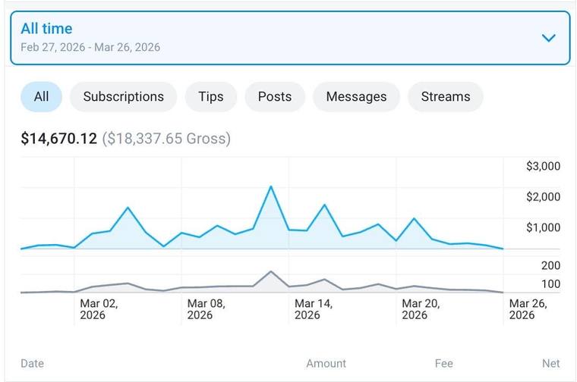
Task: Switch to the Messages tab
Action: coord(356,96)
